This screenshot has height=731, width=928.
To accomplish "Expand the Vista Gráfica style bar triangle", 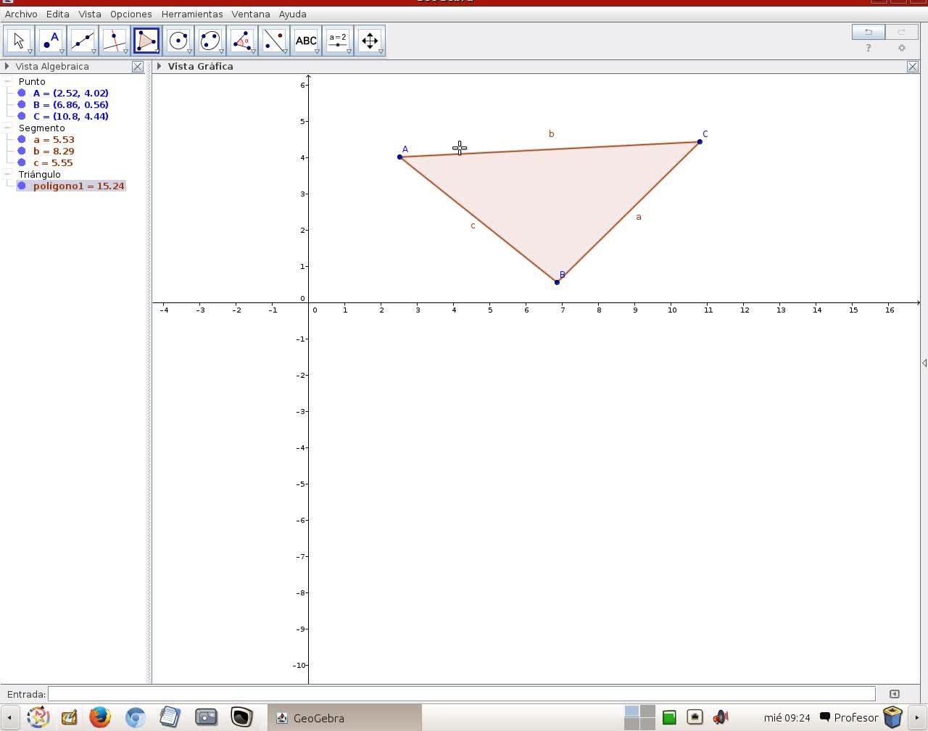I will point(159,66).
